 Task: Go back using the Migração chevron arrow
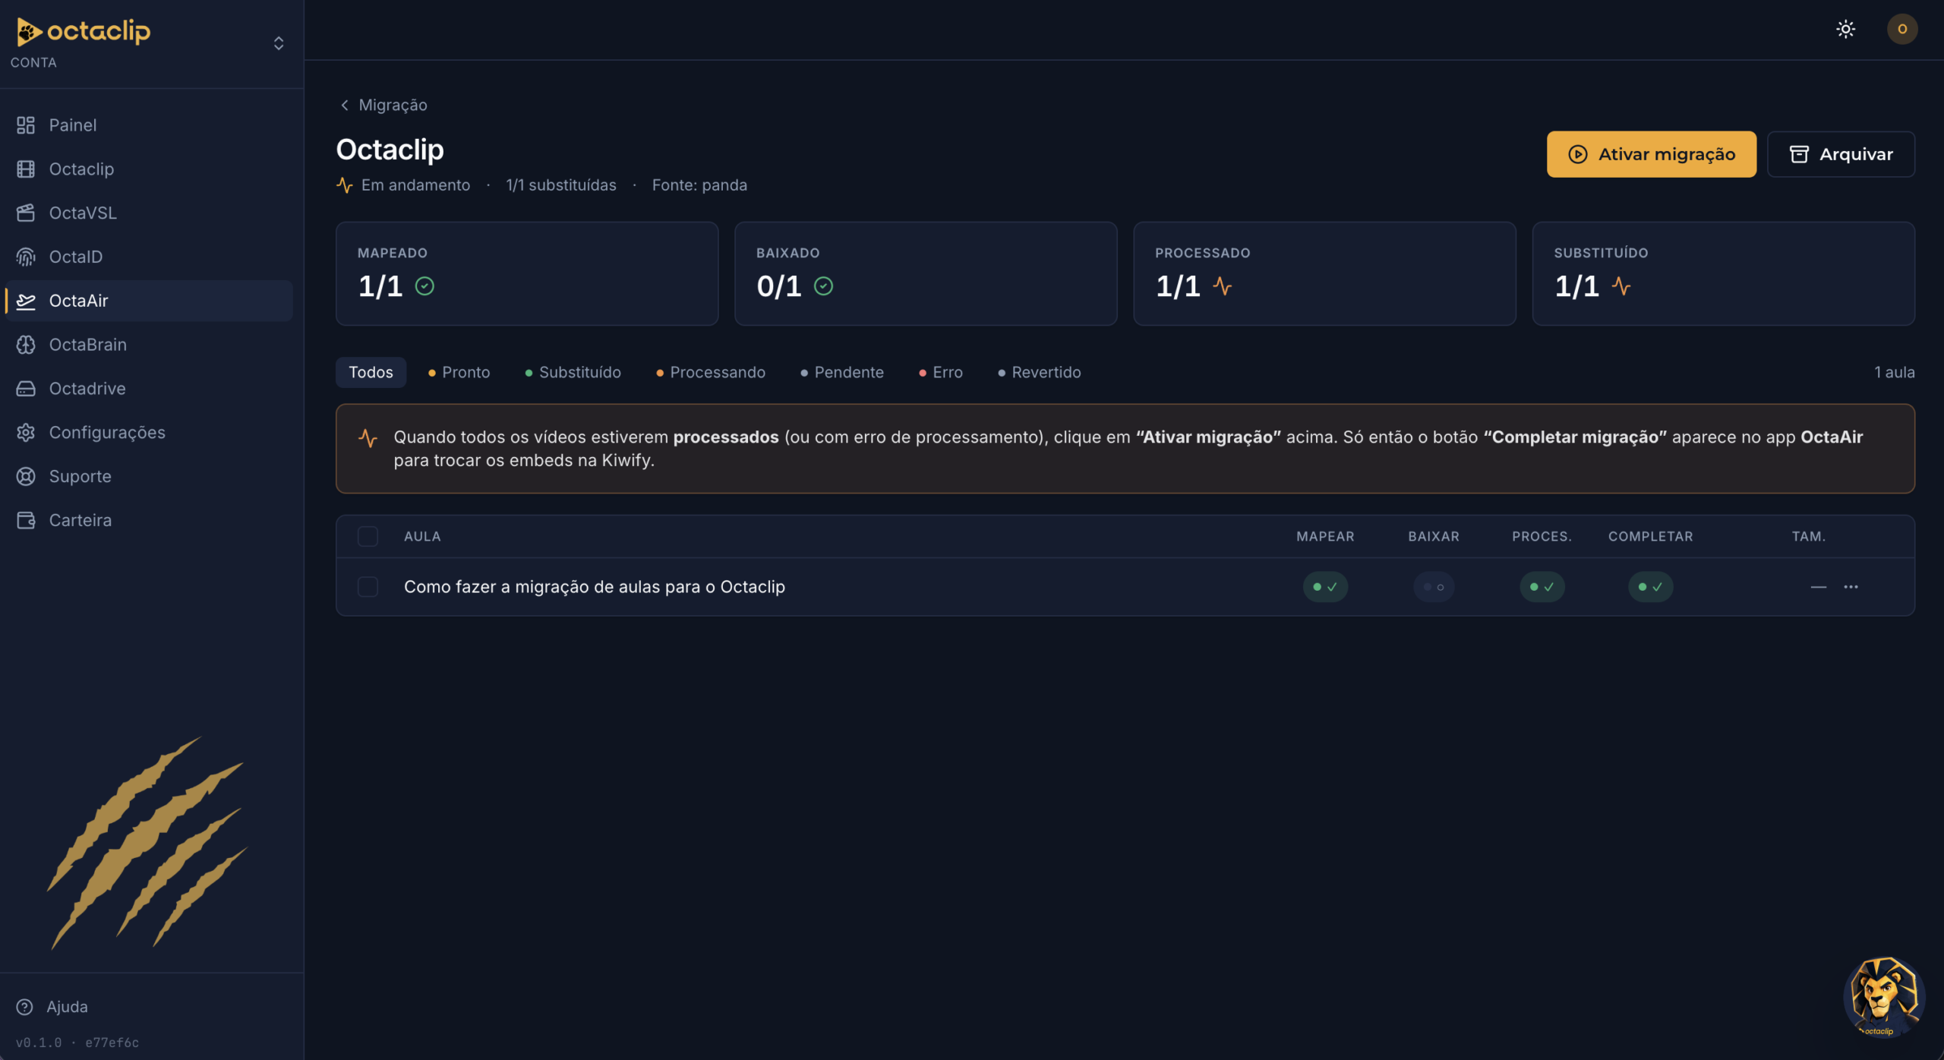(345, 105)
